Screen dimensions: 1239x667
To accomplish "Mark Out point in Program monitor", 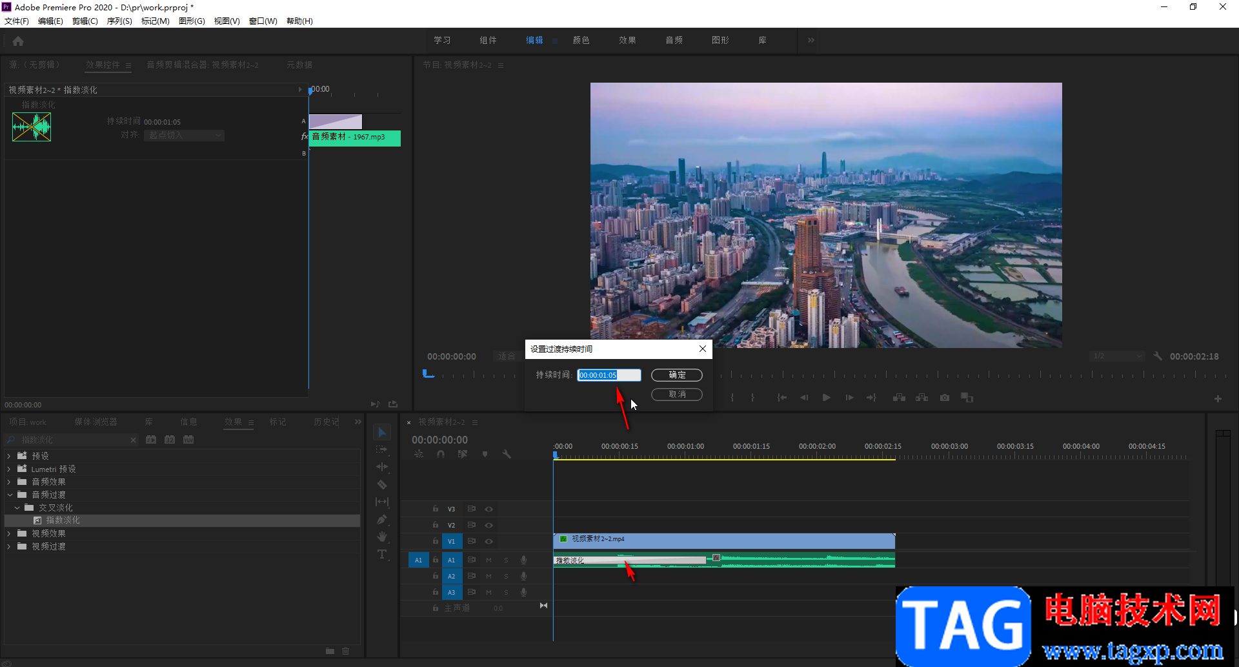I will click(x=752, y=398).
